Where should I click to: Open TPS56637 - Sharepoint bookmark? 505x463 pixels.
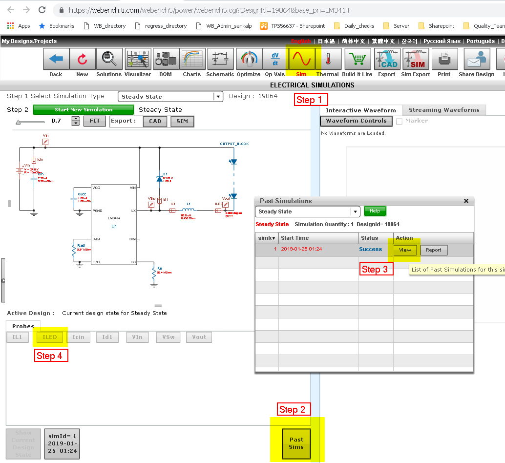tap(293, 26)
